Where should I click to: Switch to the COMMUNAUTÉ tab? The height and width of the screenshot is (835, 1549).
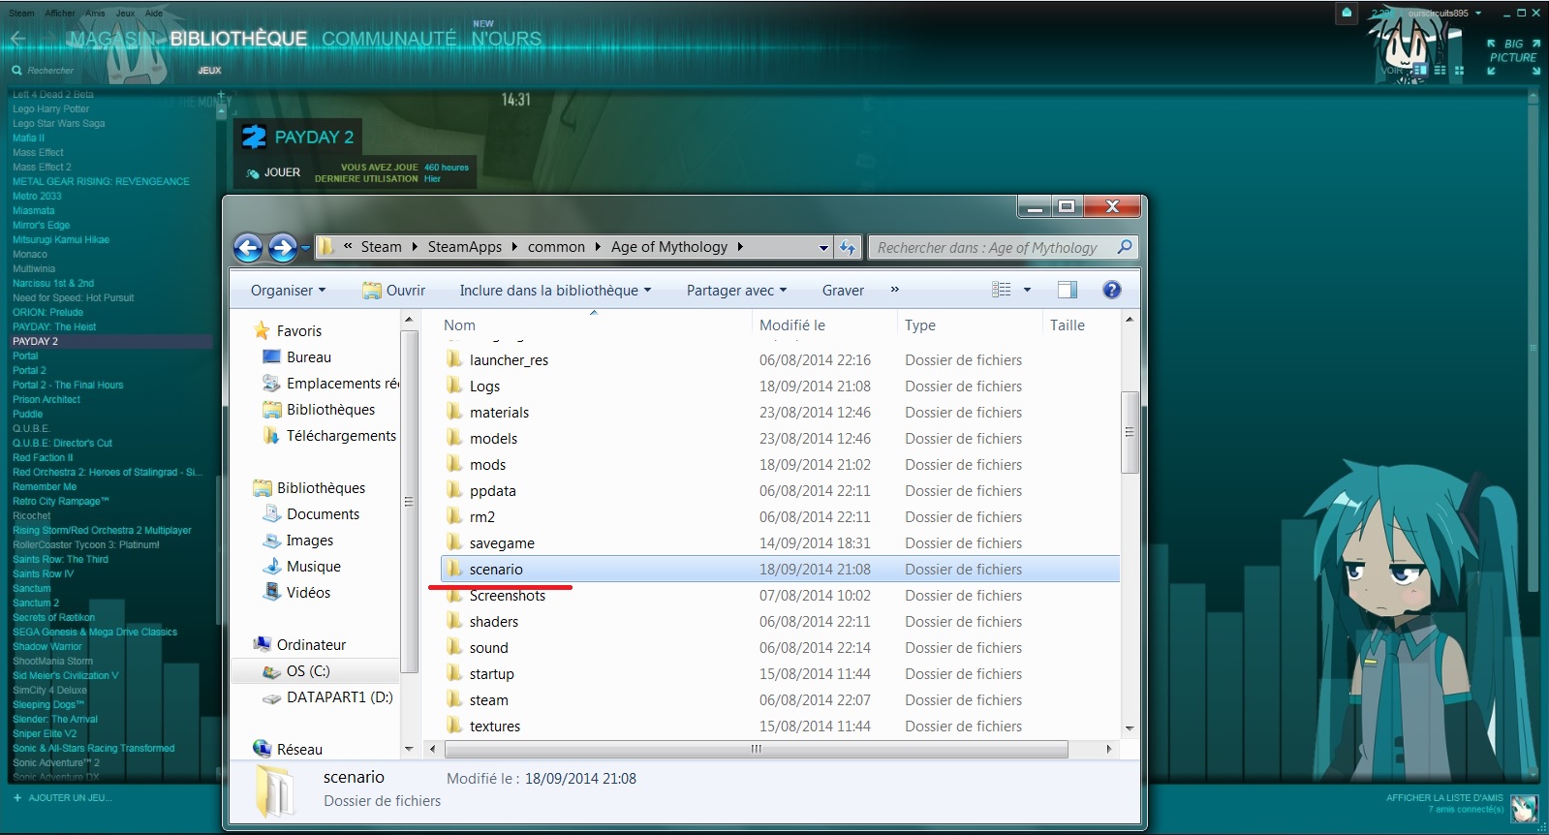point(389,39)
